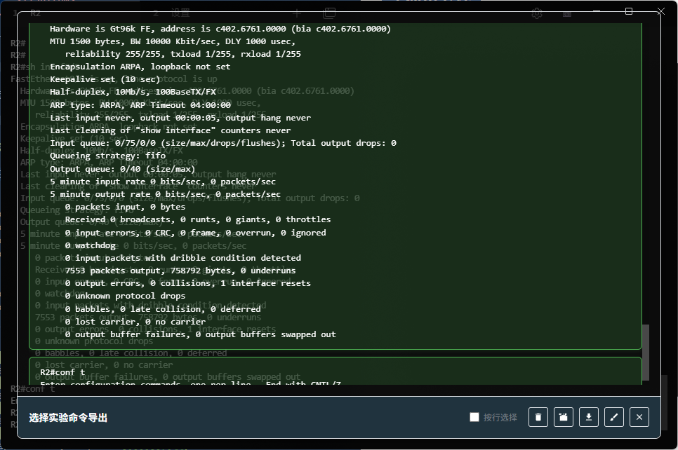Screen dimensions: 678x450
Task: Click the brush icon in export bar
Action: [613, 418]
